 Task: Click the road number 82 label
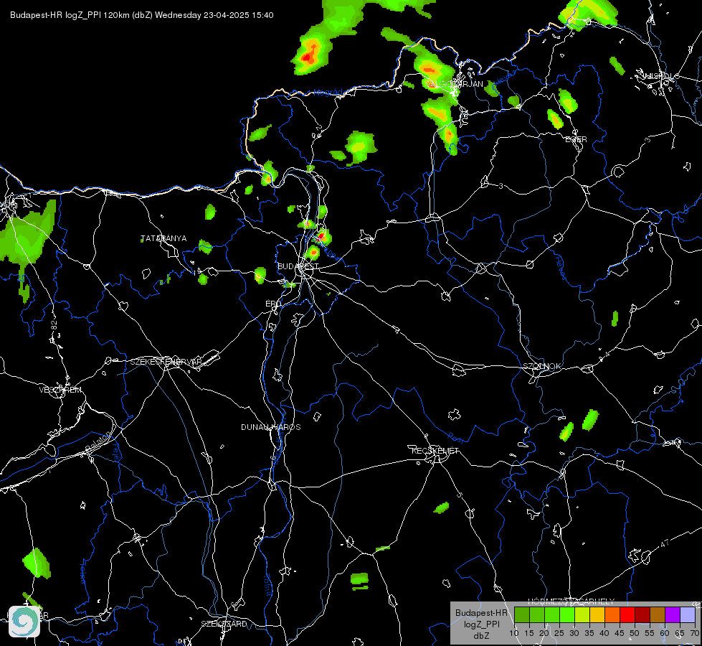(x=54, y=326)
